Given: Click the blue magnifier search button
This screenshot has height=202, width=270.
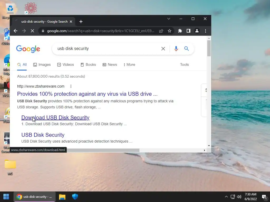Looking at the screenshot, I should coord(186,49).
